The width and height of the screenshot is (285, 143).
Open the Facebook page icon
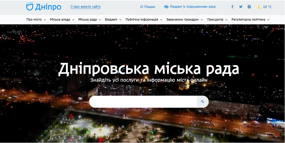click(232, 7)
